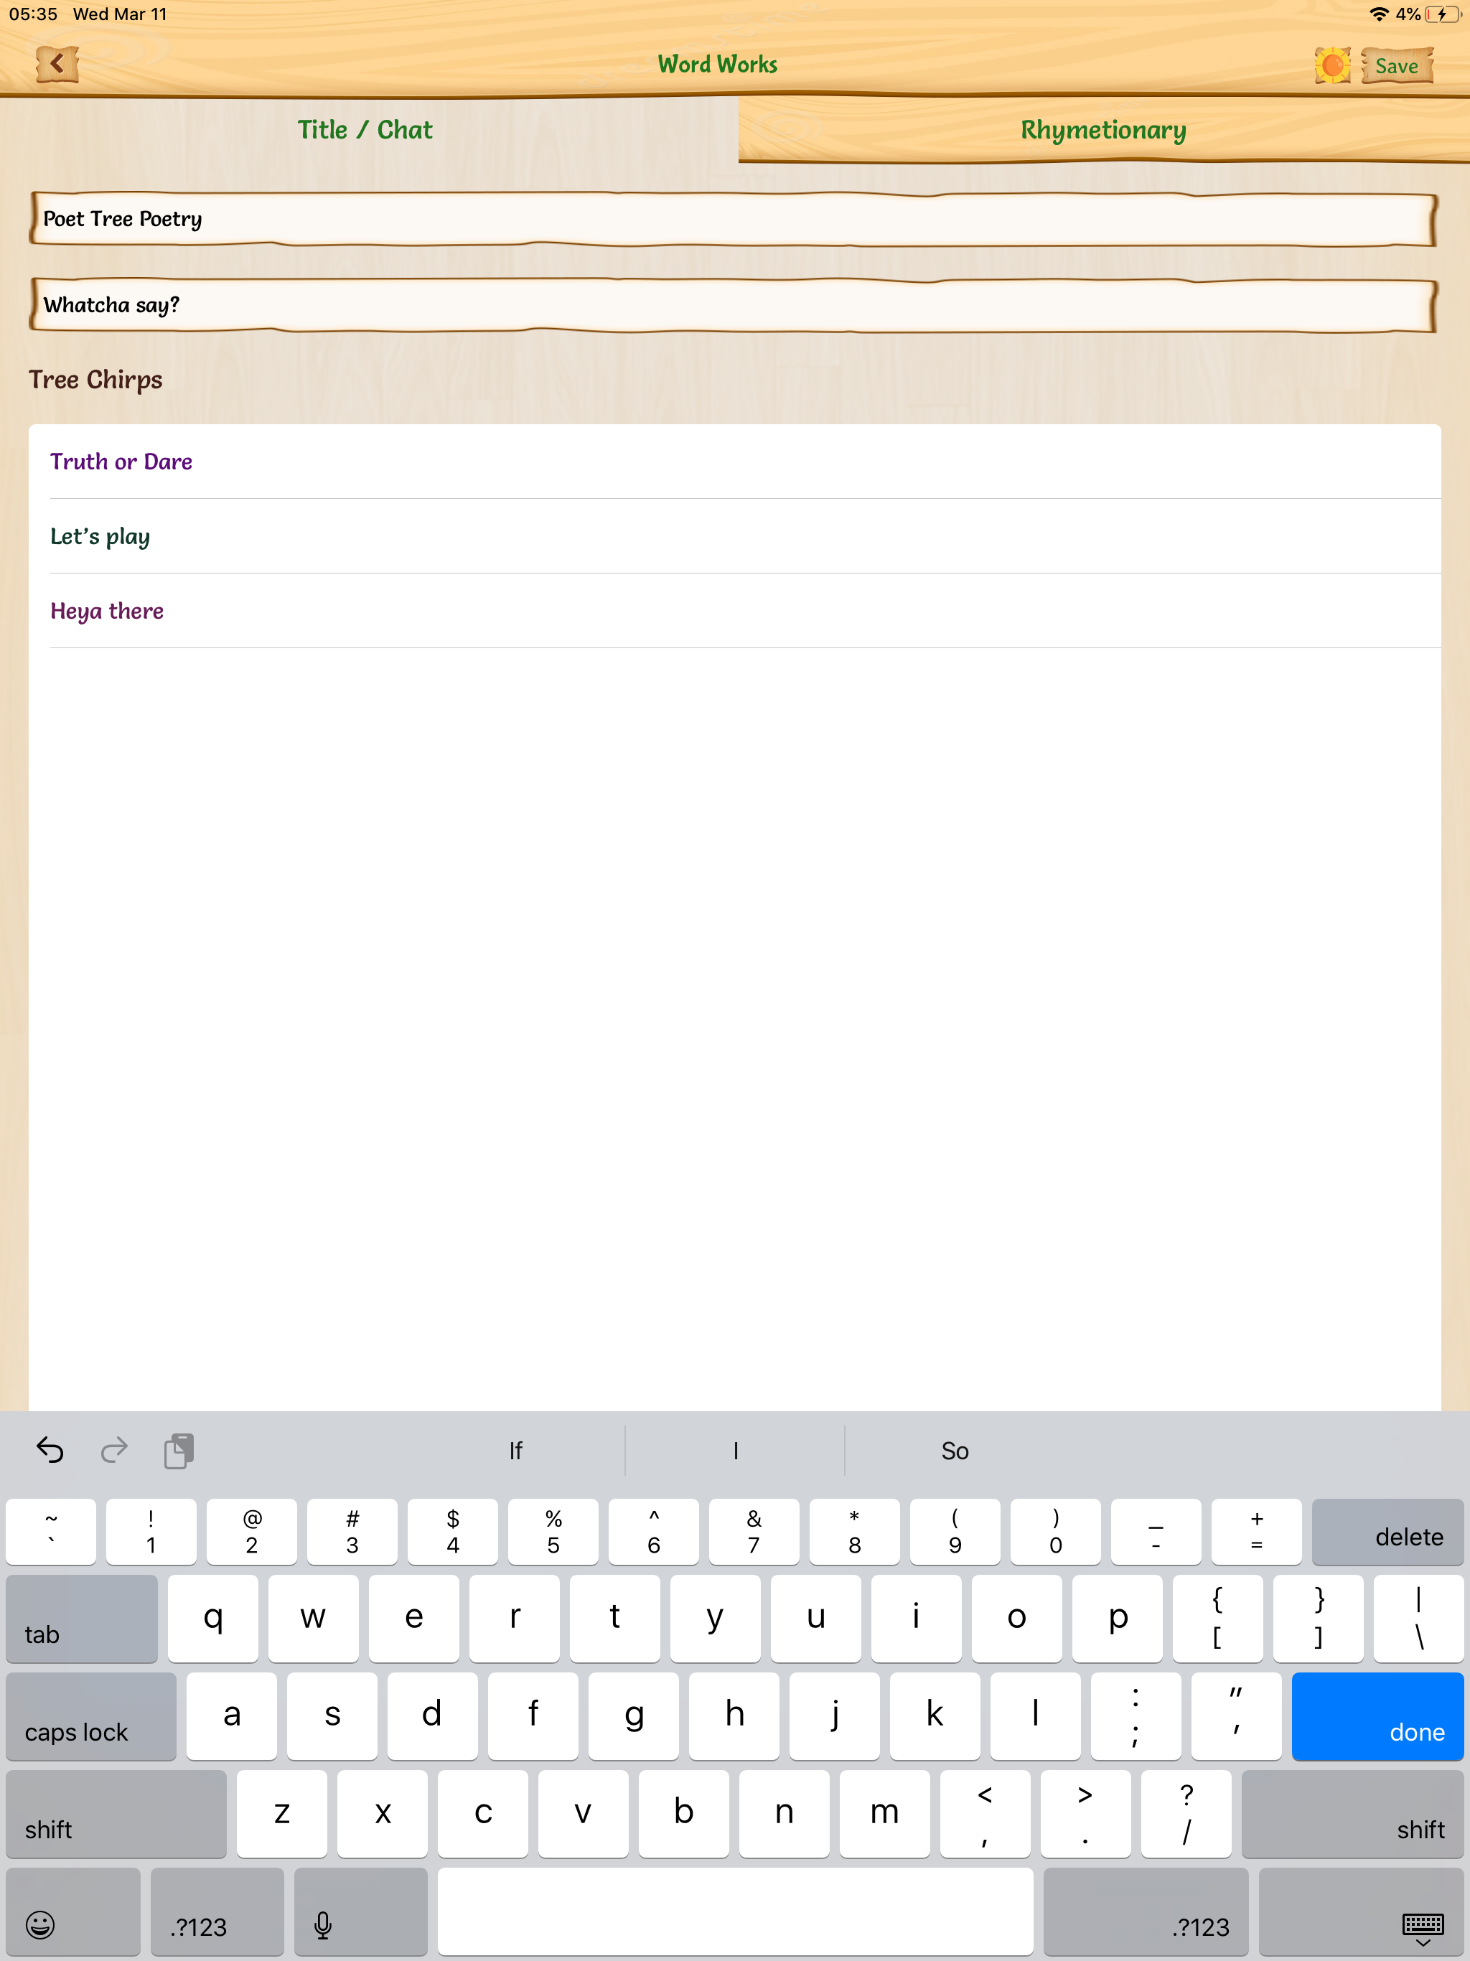Viewport: 1470px width, 1961px height.
Task: Tap the tab key
Action: [82, 1619]
